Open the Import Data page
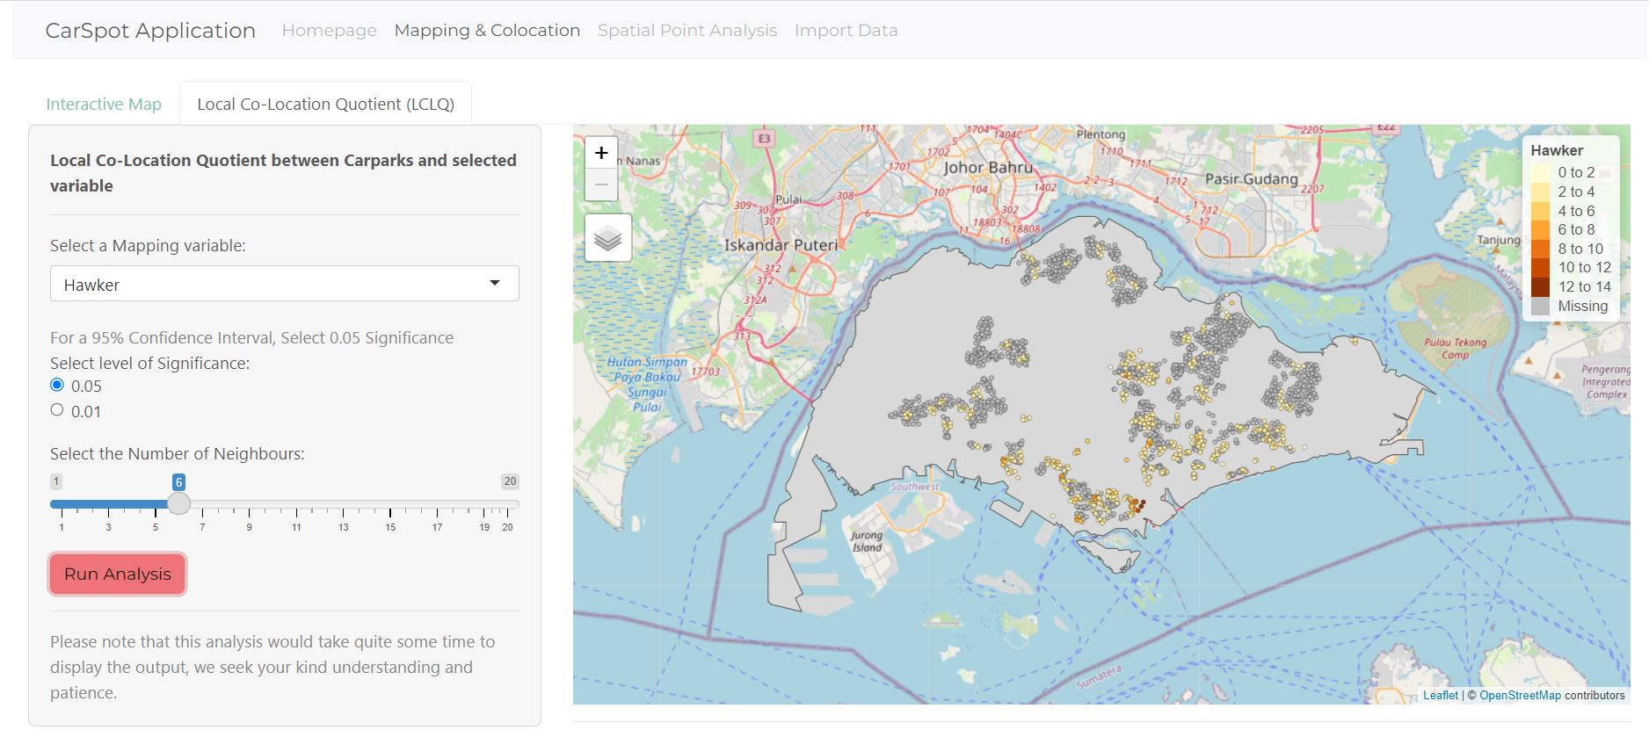The width and height of the screenshot is (1649, 730). [846, 30]
